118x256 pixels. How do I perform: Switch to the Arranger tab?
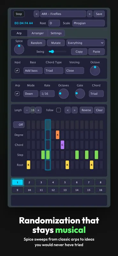(38, 33)
